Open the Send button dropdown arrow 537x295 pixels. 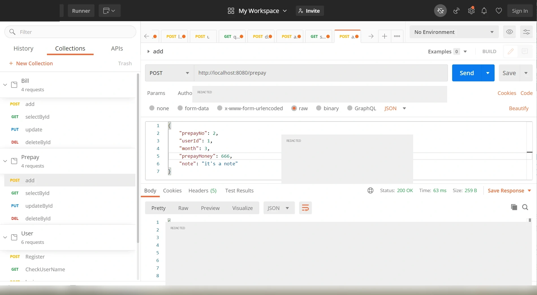tap(488, 73)
